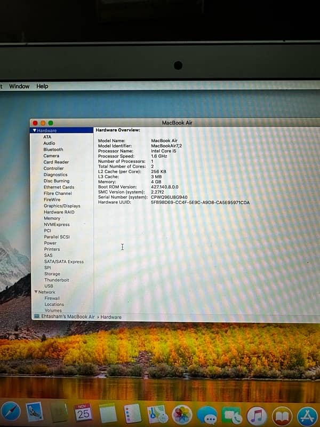Screen dimensions: 320x427
Task: Select Controller in the Hardware list
Action: point(54,168)
